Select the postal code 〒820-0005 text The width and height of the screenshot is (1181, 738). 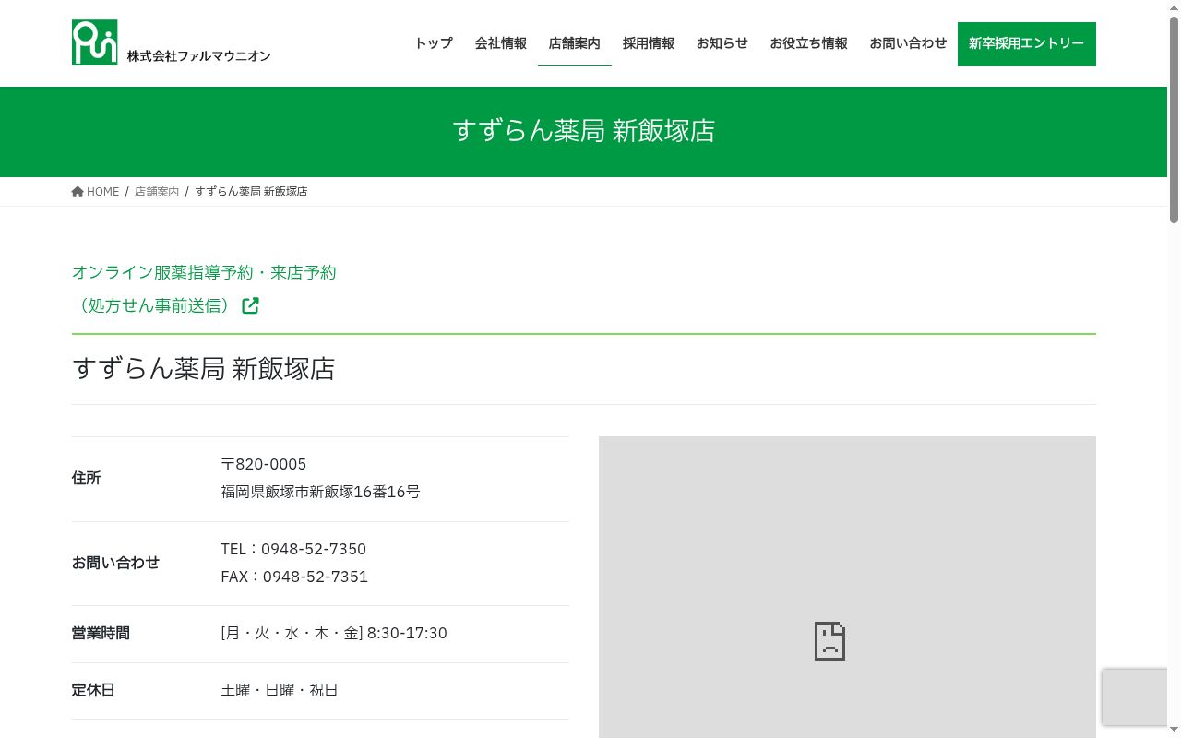click(264, 464)
